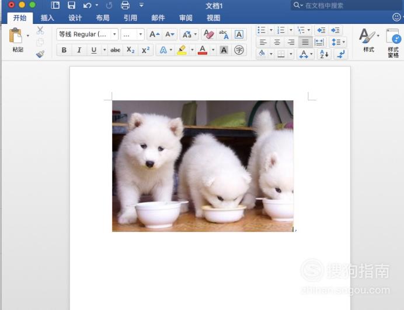Image resolution: width=404 pixels, height=310 pixels.
Task: Focus the document search field
Action: pyautogui.click(x=347, y=5)
